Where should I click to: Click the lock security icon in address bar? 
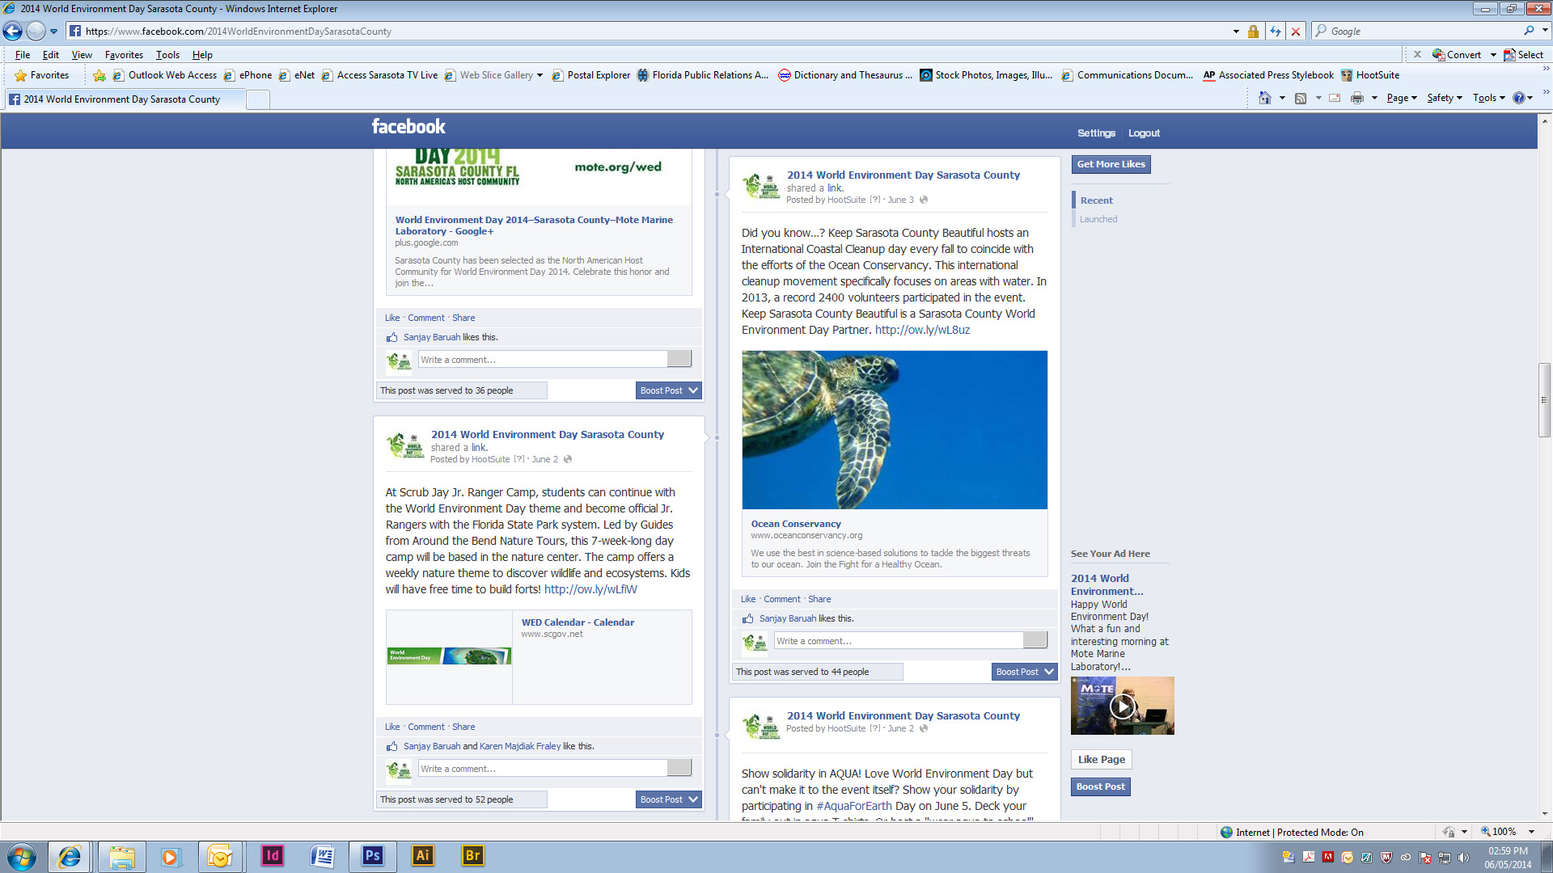coord(1253,31)
